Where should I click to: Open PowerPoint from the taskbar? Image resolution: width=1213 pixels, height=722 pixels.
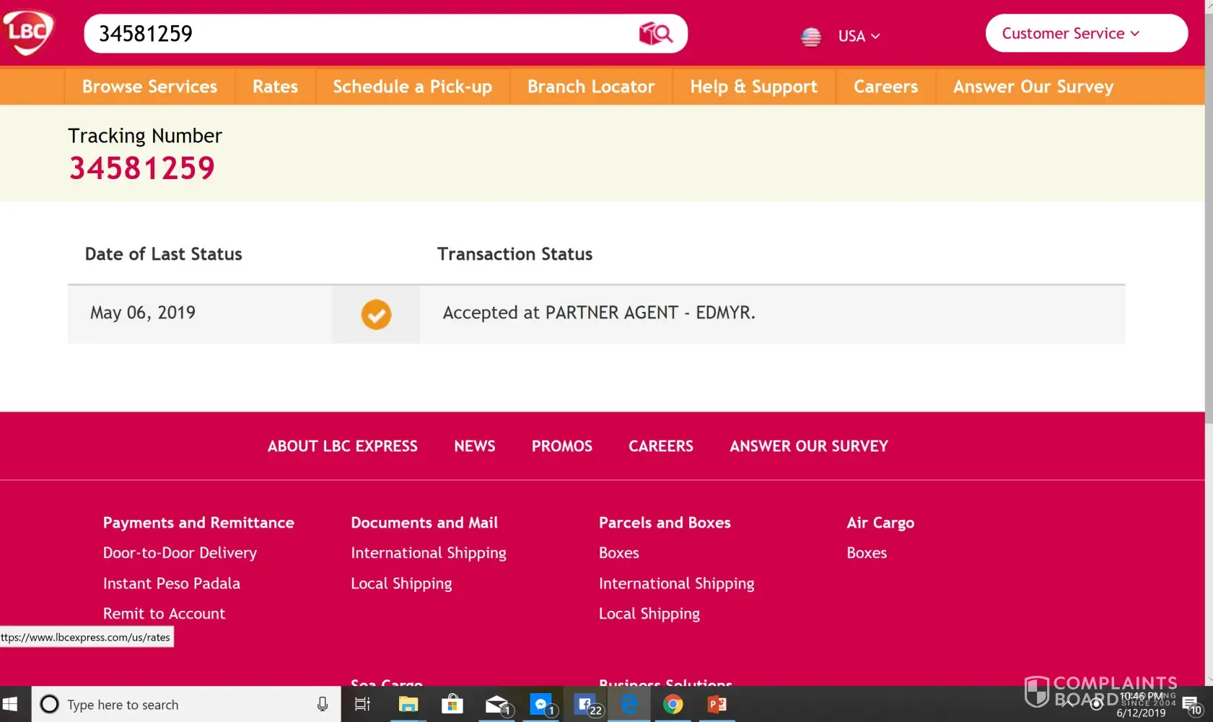point(717,704)
